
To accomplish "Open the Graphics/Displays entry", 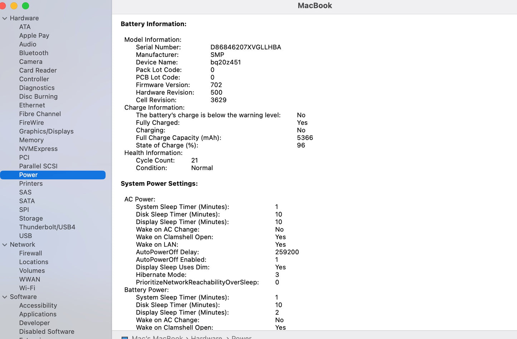I will click(x=46, y=131).
